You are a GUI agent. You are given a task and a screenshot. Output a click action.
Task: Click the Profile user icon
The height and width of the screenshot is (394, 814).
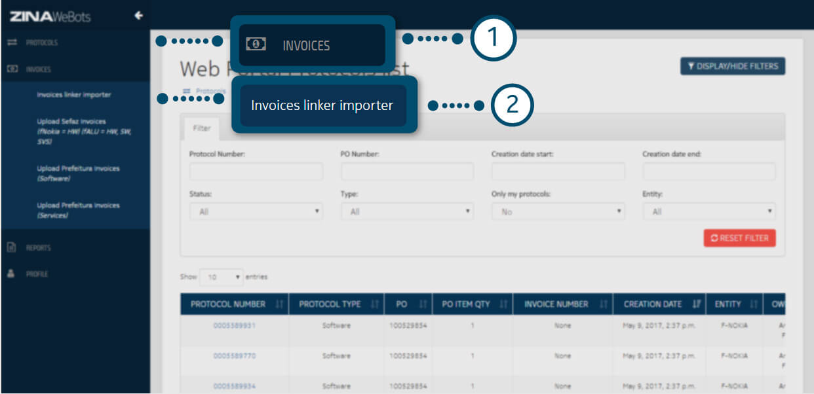tap(11, 274)
